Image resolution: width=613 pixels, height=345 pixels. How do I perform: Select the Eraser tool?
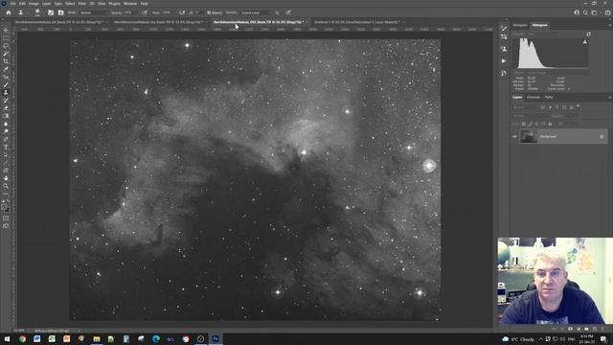click(6, 108)
